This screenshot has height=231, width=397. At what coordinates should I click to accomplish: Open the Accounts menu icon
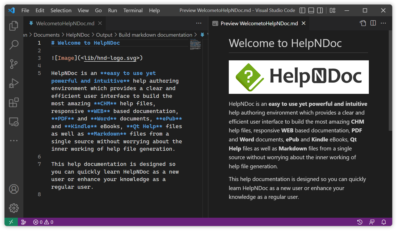click(14, 189)
